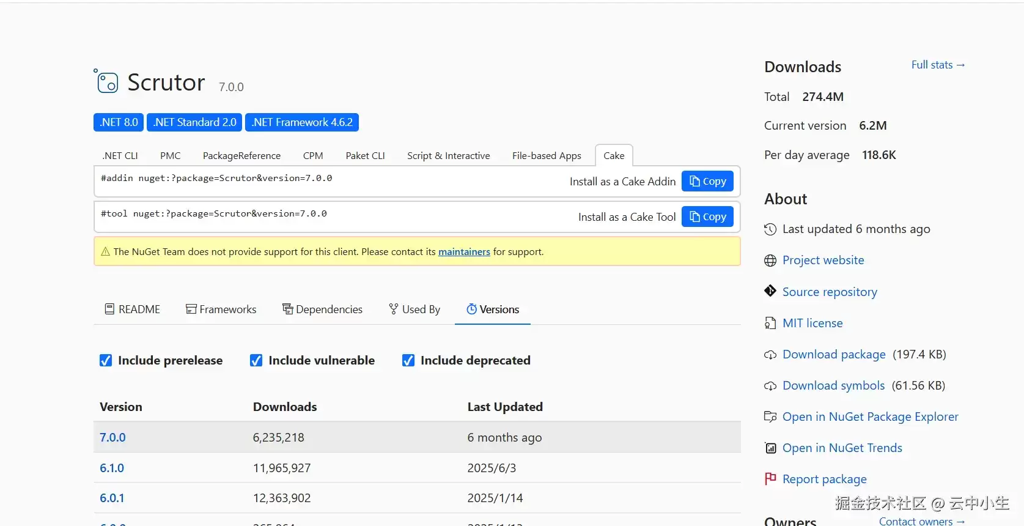This screenshot has height=526, width=1024.
Task: Click the Dependencies tab icon
Action: [x=287, y=309]
